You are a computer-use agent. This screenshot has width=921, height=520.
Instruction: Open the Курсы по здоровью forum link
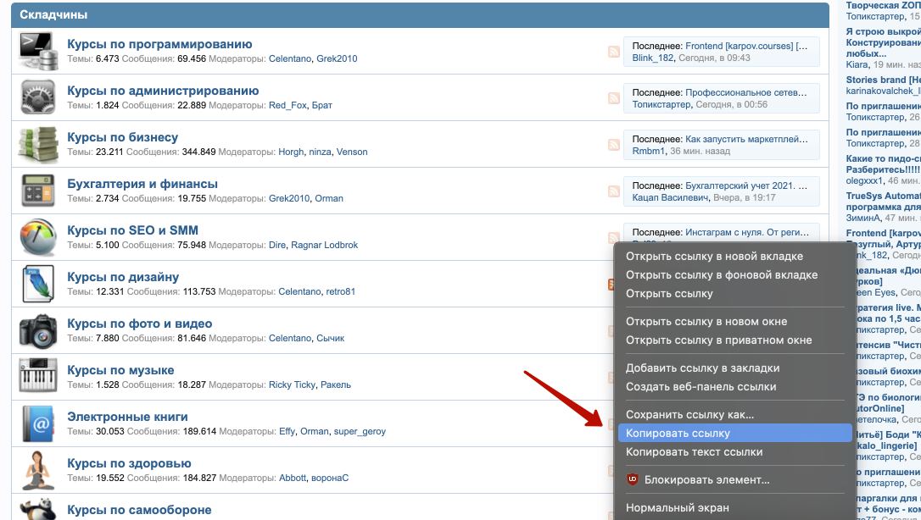tap(129, 463)
